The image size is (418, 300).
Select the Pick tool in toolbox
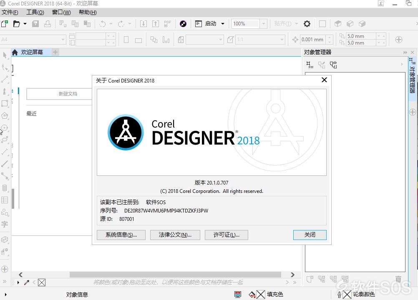[5, 55]
